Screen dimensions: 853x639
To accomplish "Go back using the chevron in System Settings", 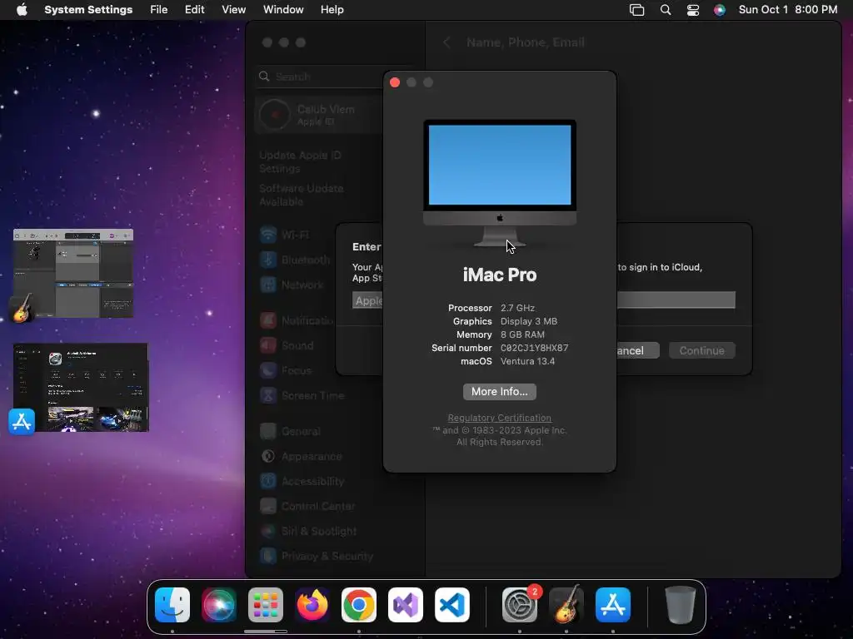I will point(446,42).
